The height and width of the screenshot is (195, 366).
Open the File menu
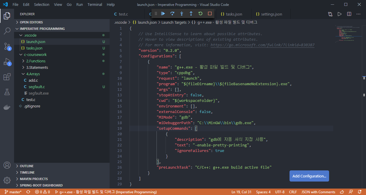pos(15,5)
